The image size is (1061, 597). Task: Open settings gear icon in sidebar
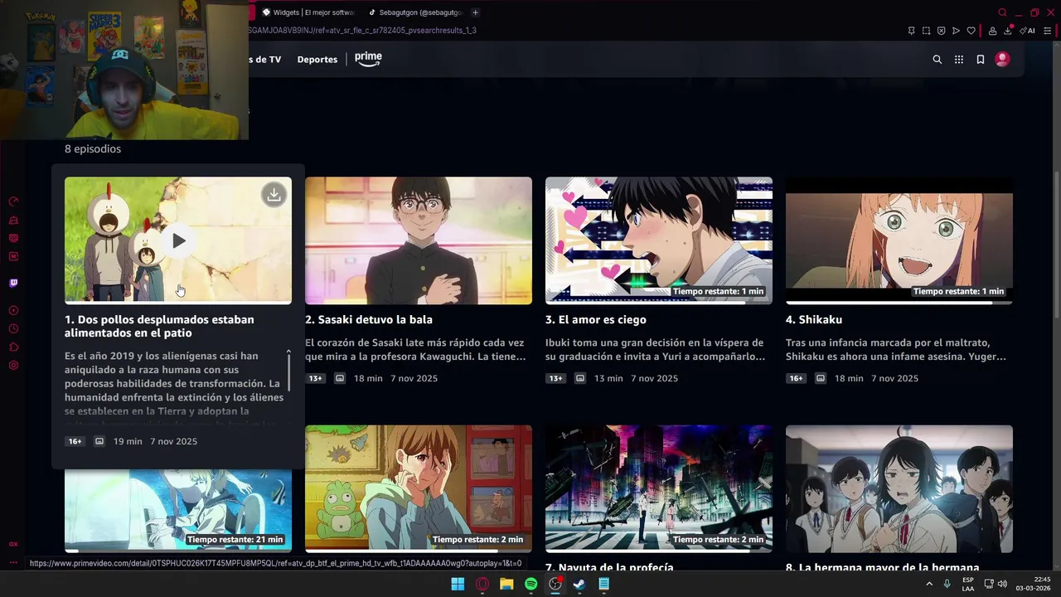point(13,365)
